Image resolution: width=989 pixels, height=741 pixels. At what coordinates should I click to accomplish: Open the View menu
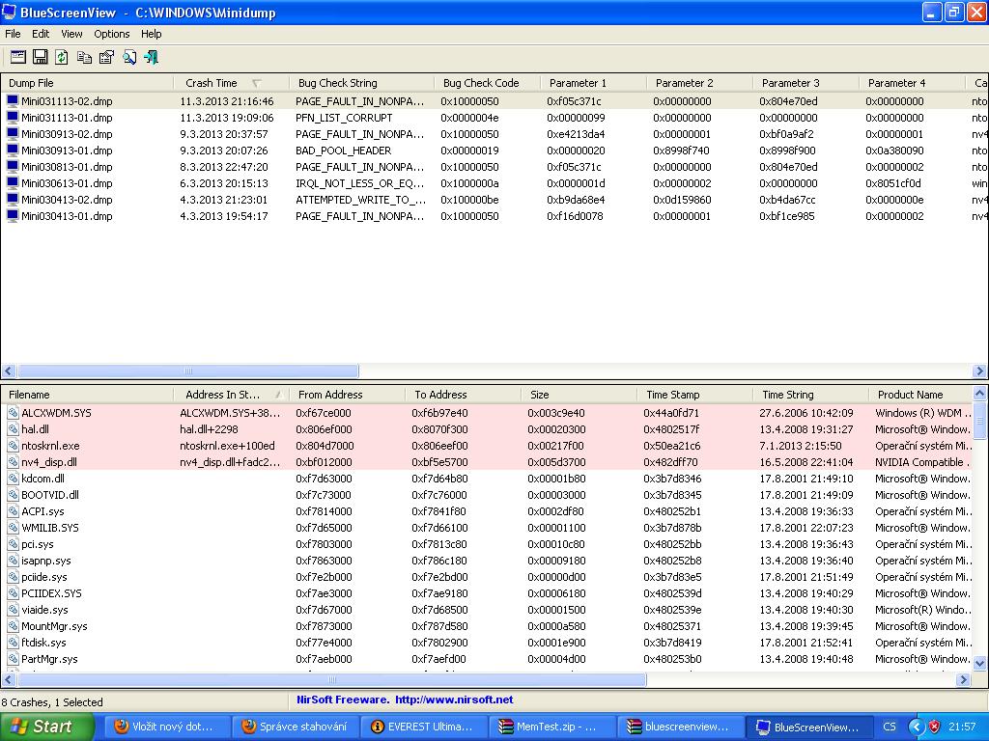pos(71,34)
